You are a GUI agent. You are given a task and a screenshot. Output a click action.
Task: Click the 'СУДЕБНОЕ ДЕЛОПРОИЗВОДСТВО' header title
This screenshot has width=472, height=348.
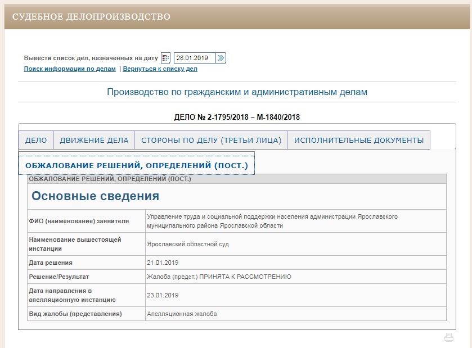point(91,16)
